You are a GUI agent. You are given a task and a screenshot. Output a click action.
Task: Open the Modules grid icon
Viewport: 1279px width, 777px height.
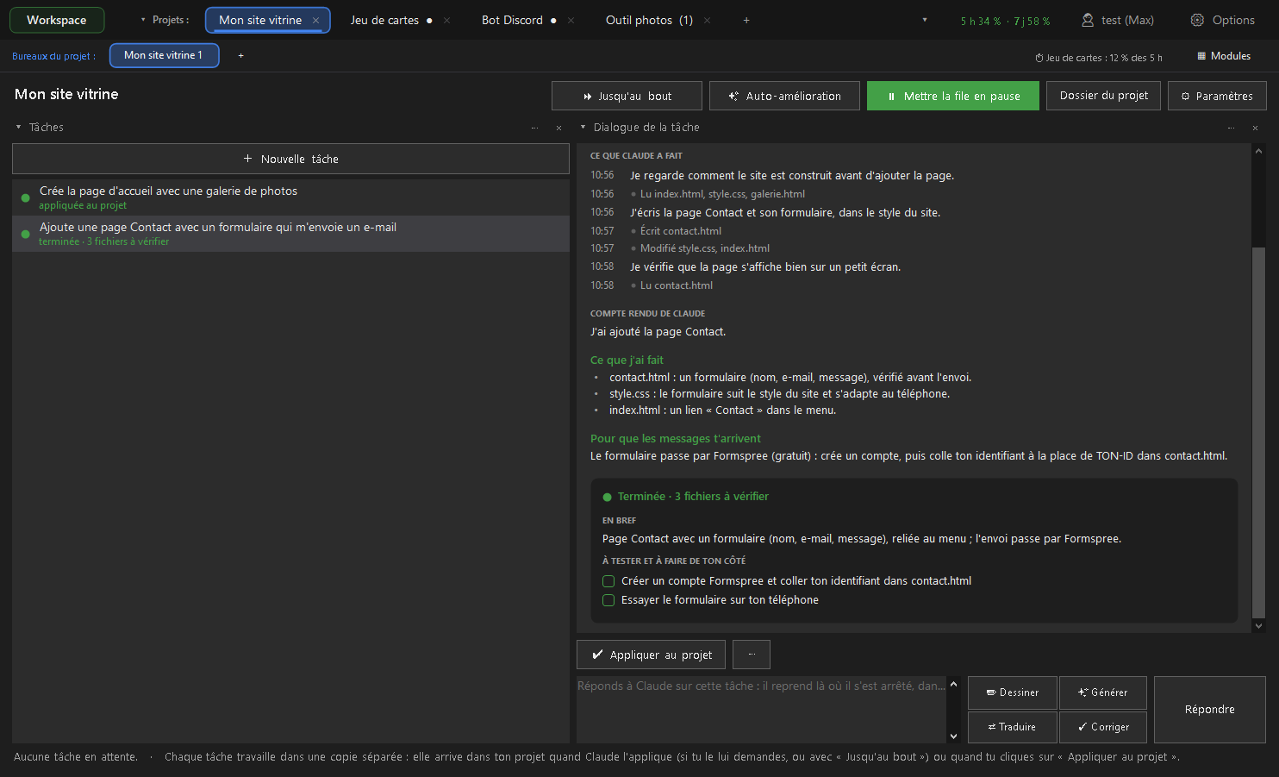coord(1201,56)
